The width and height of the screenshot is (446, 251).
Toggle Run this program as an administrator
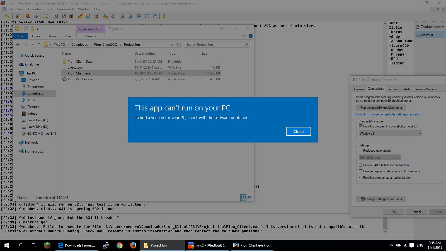pyautogui.click(x=360, y=178)
